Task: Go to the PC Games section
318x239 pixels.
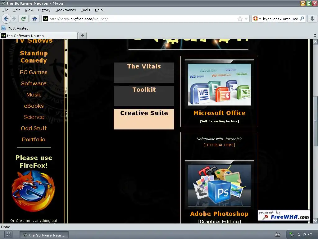Action: [x=34, y=72]
